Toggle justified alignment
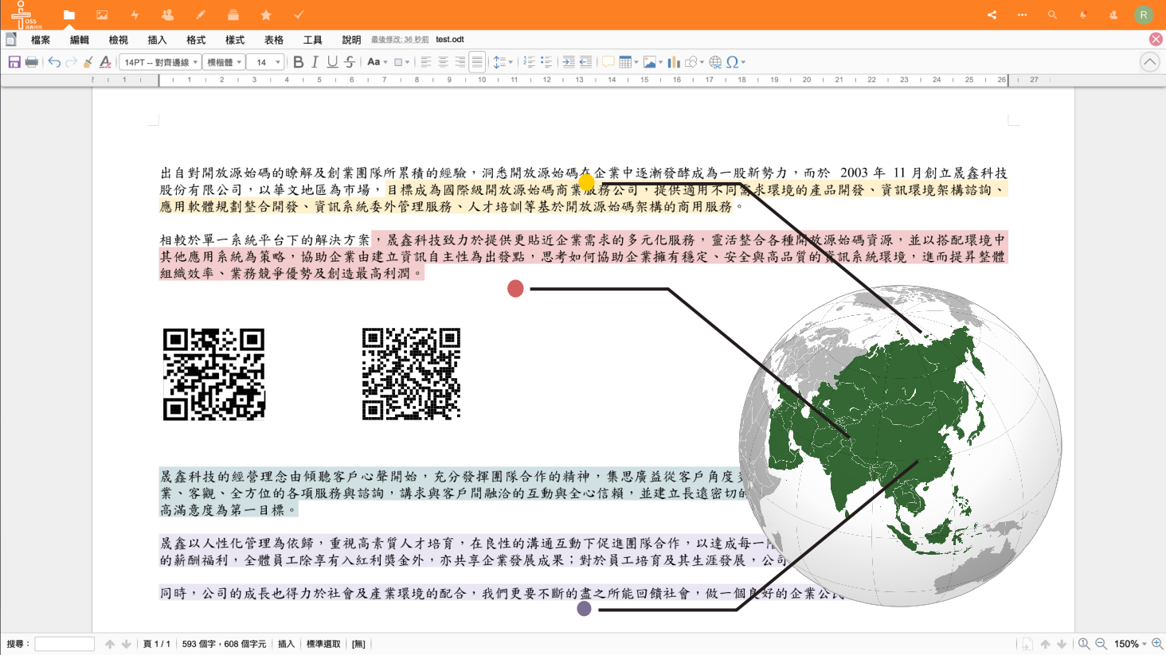 coord(477,62)
